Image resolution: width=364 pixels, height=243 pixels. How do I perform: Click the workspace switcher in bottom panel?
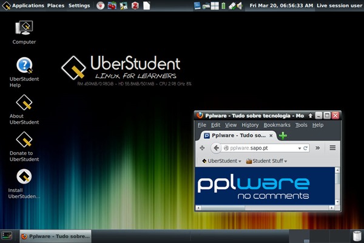[319, 236]
